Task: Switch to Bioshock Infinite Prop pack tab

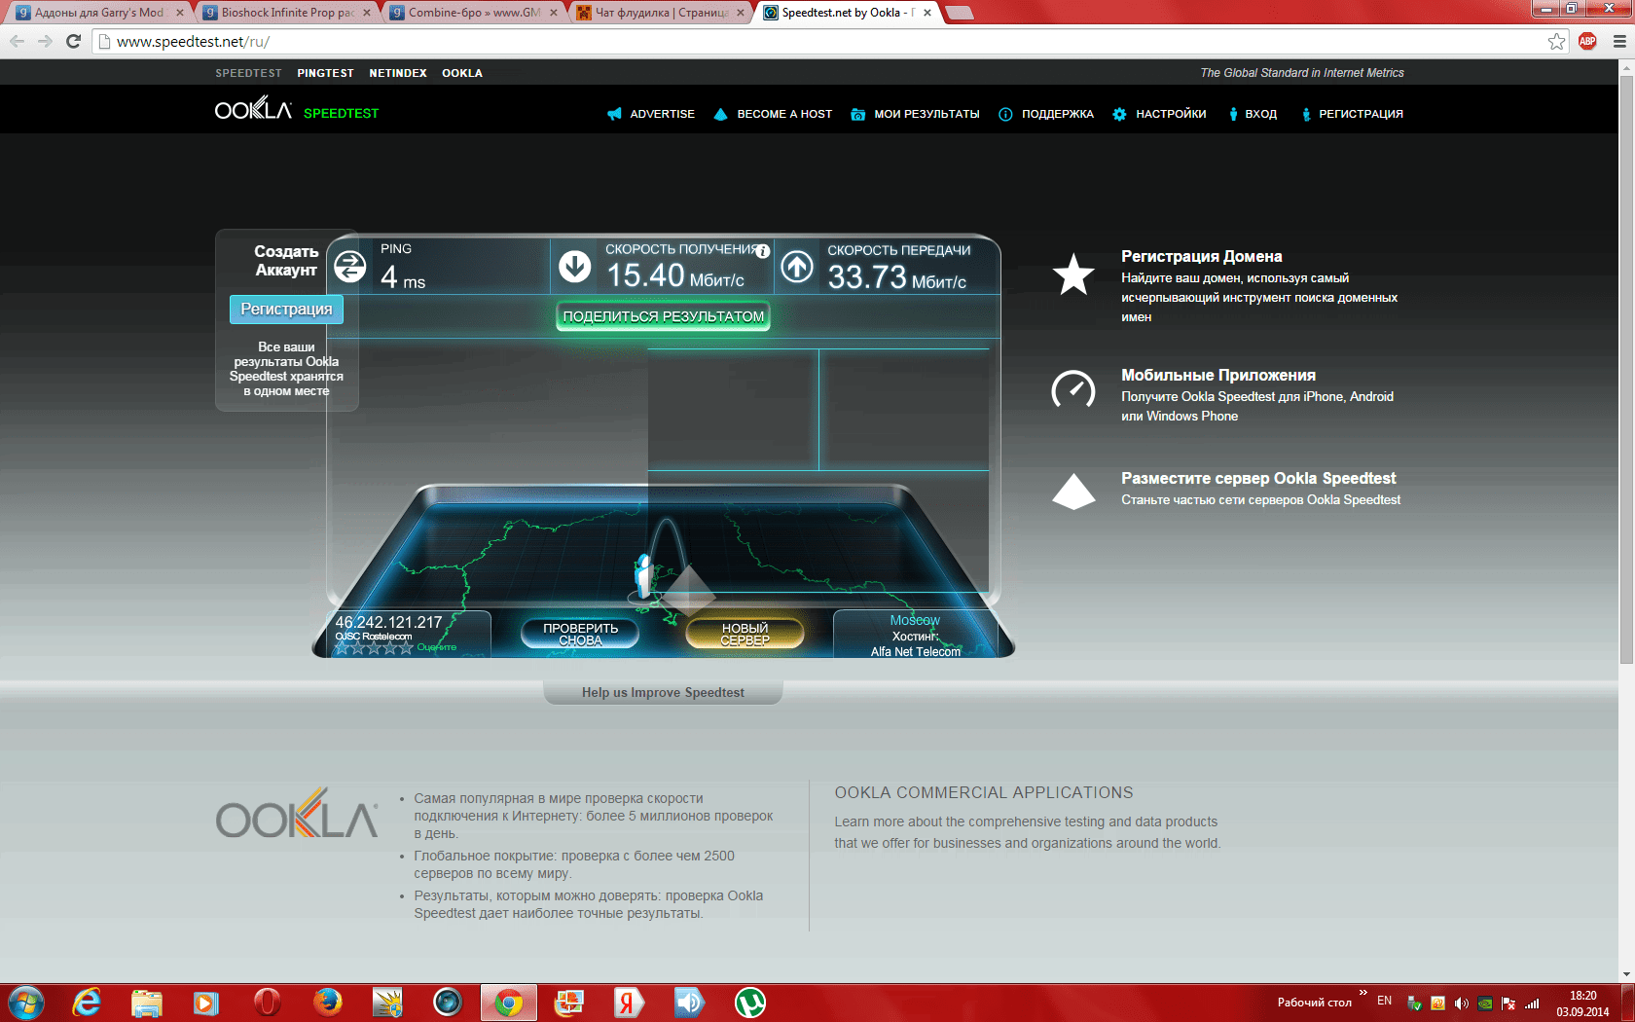Action: (285, 13)
